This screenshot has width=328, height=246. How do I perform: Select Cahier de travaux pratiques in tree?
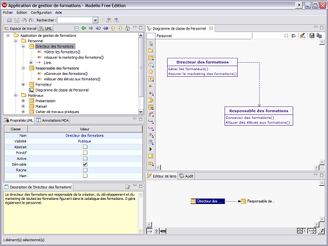coord(57,112)
